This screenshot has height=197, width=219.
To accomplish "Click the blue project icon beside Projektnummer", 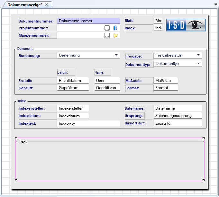I will click(115, 28).
